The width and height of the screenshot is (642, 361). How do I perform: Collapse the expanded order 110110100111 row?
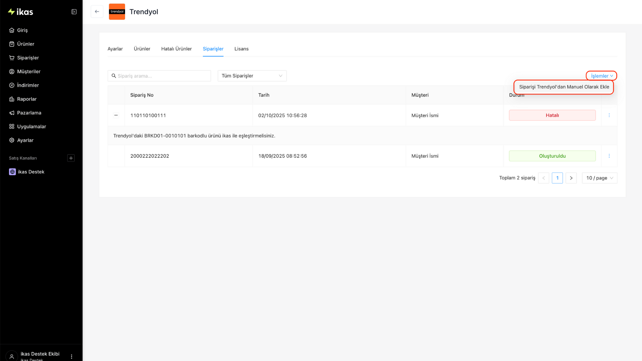[116, 115]
